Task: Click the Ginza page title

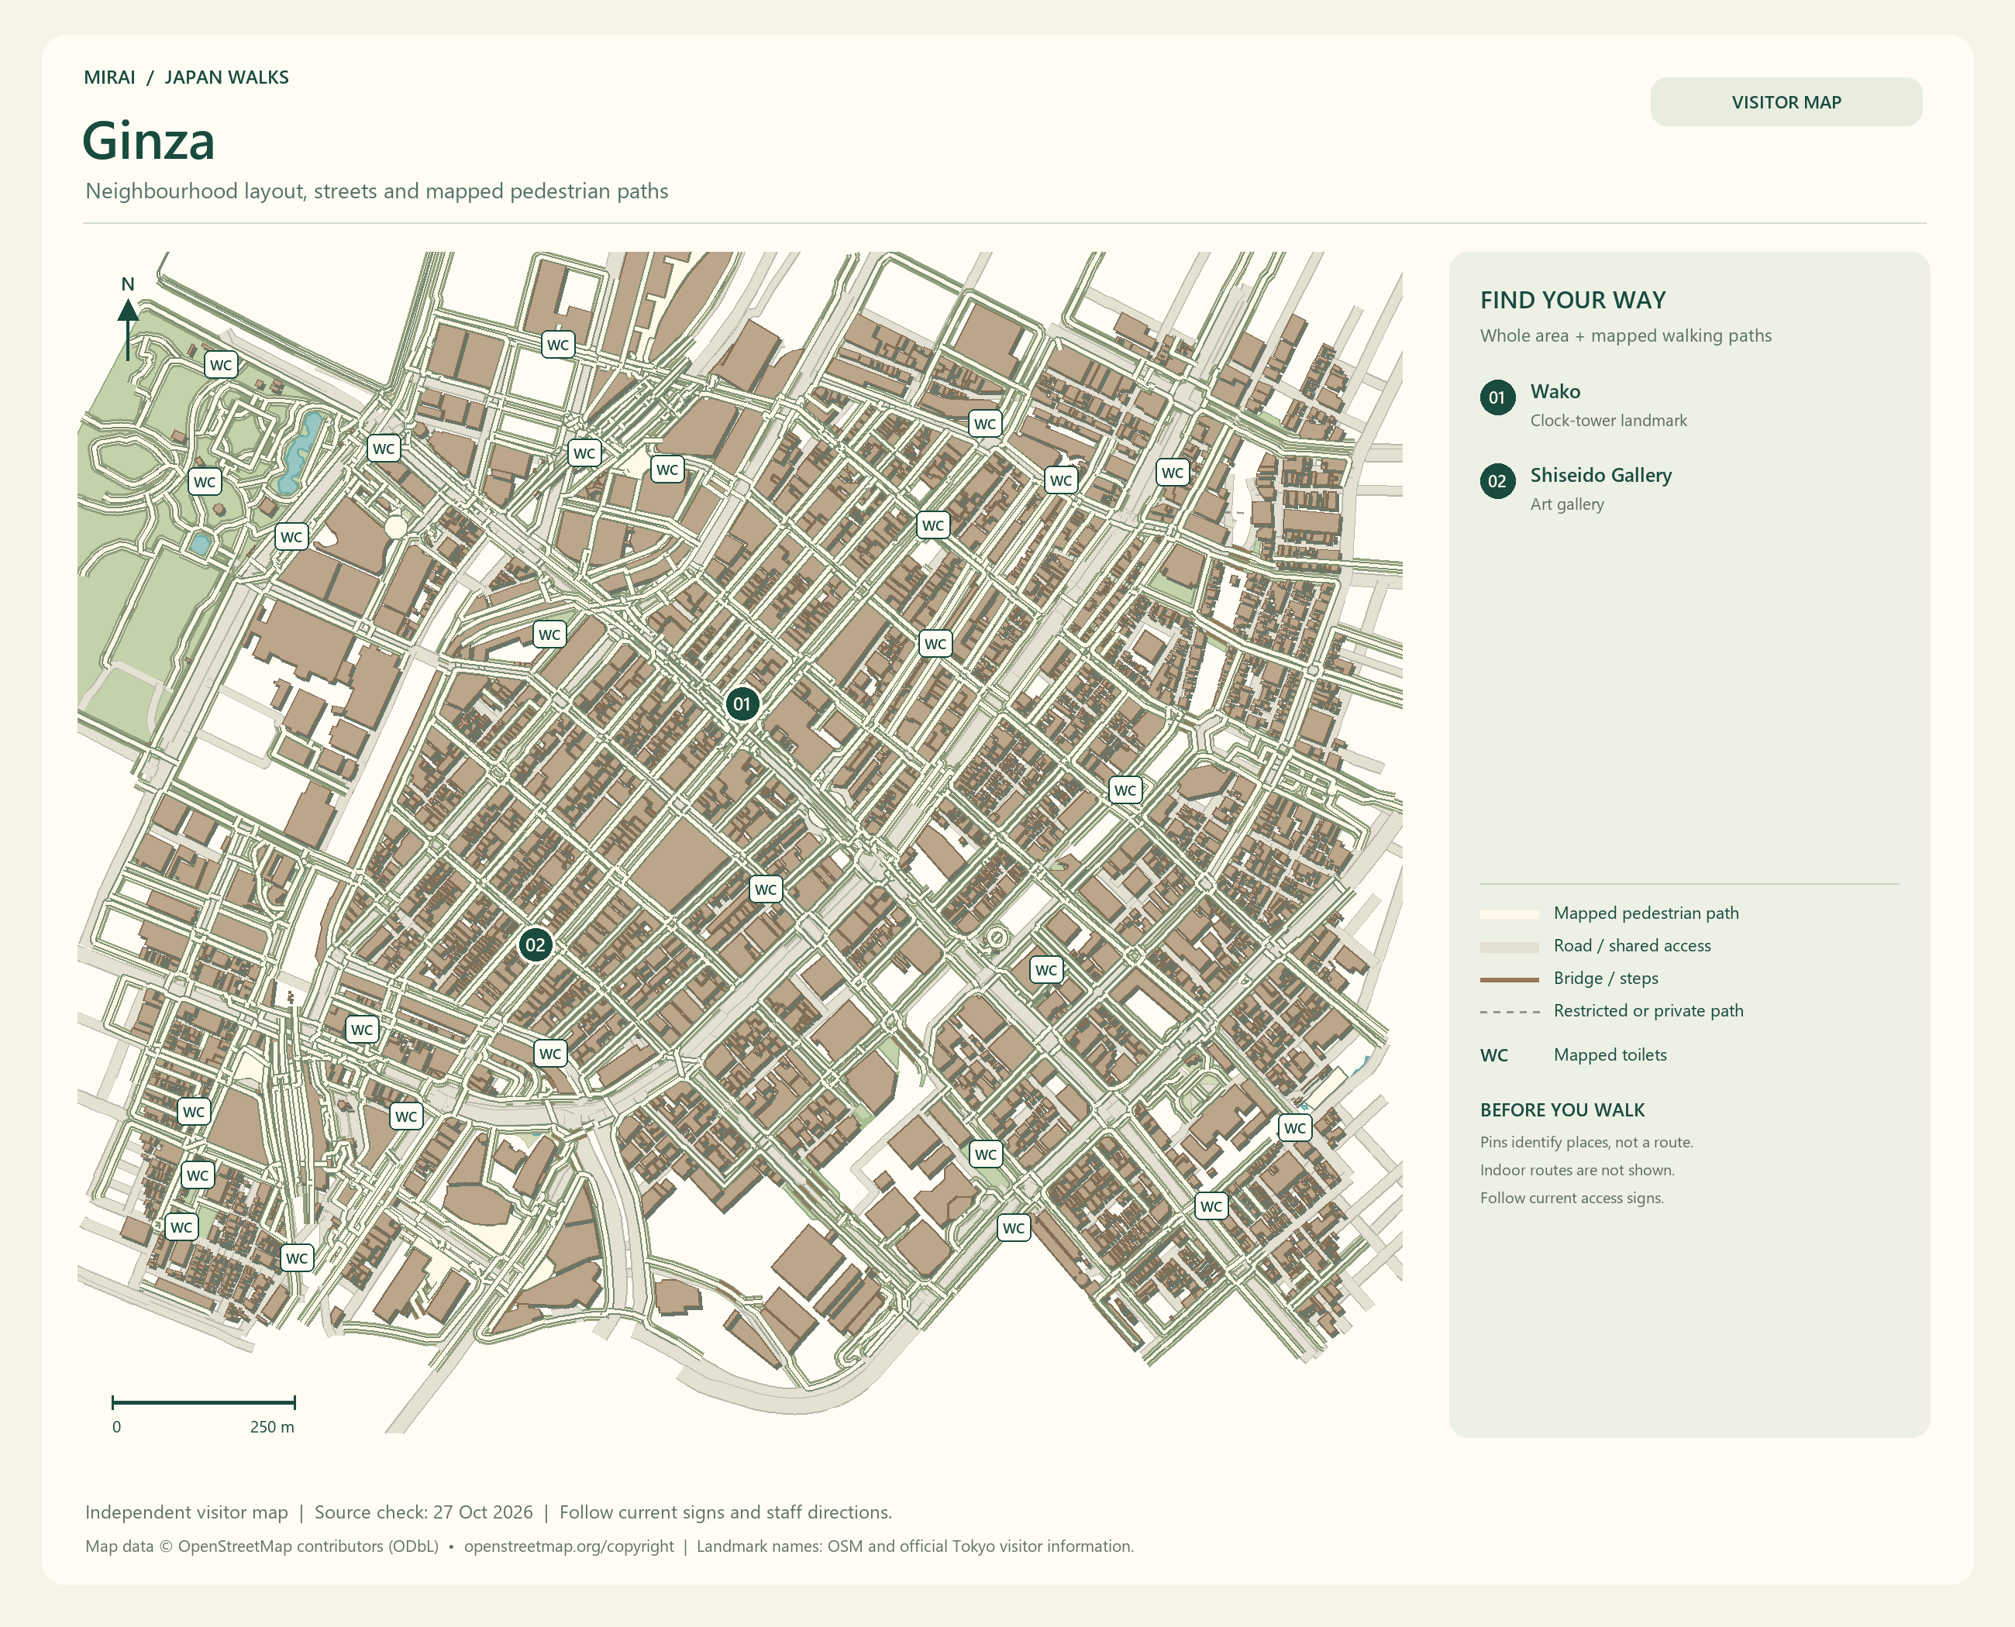Action: (x=148, y=140)
